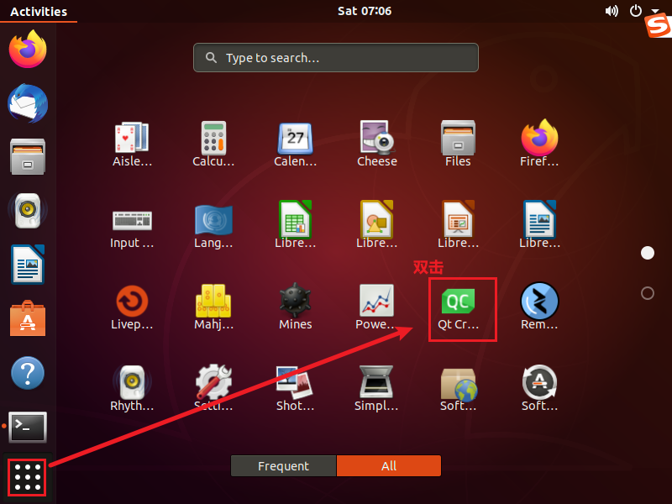The image size is (672, 504).
Task: Go to the second app page indicator
Action: (647, 293)
